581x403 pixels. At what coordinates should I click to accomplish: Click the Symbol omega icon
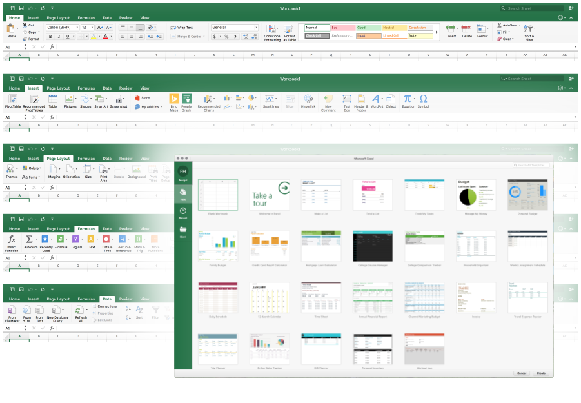coord(423,99)
